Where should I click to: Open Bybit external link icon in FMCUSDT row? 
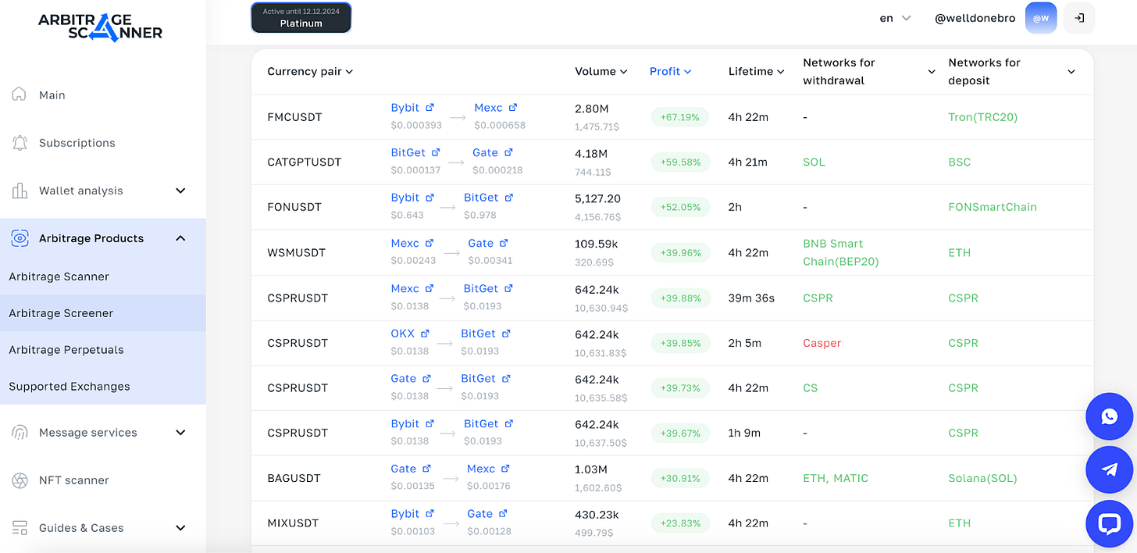pos(429,108)
